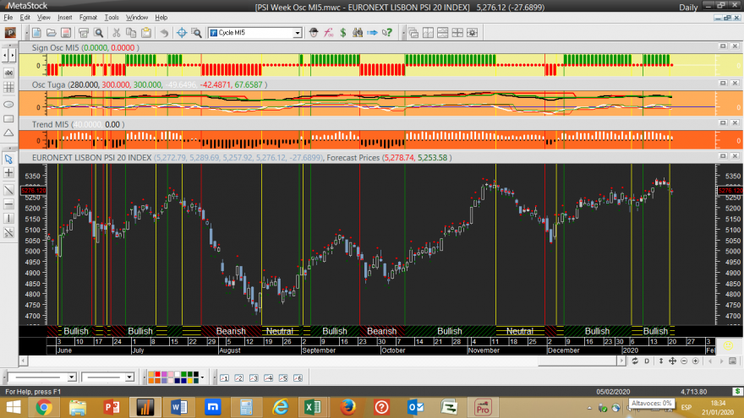Switch to chart layout 3

254,377
